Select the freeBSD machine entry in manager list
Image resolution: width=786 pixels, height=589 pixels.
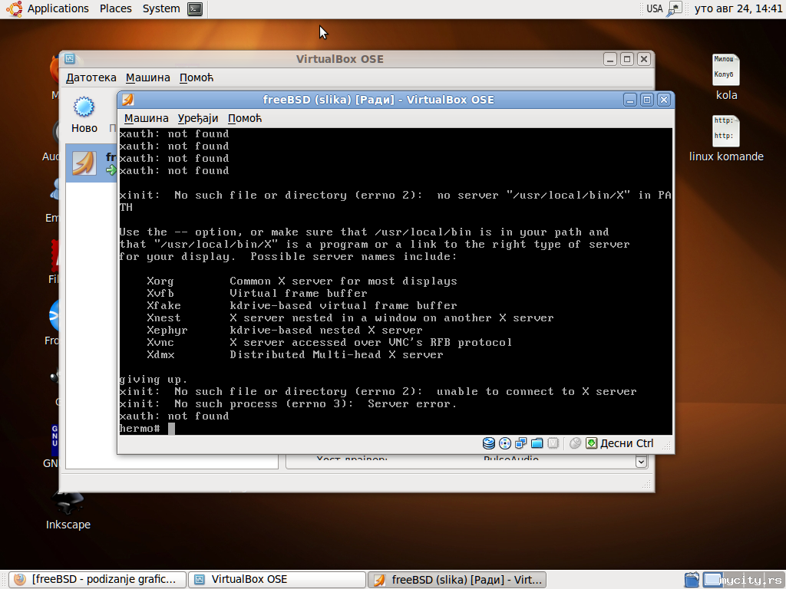92,163
